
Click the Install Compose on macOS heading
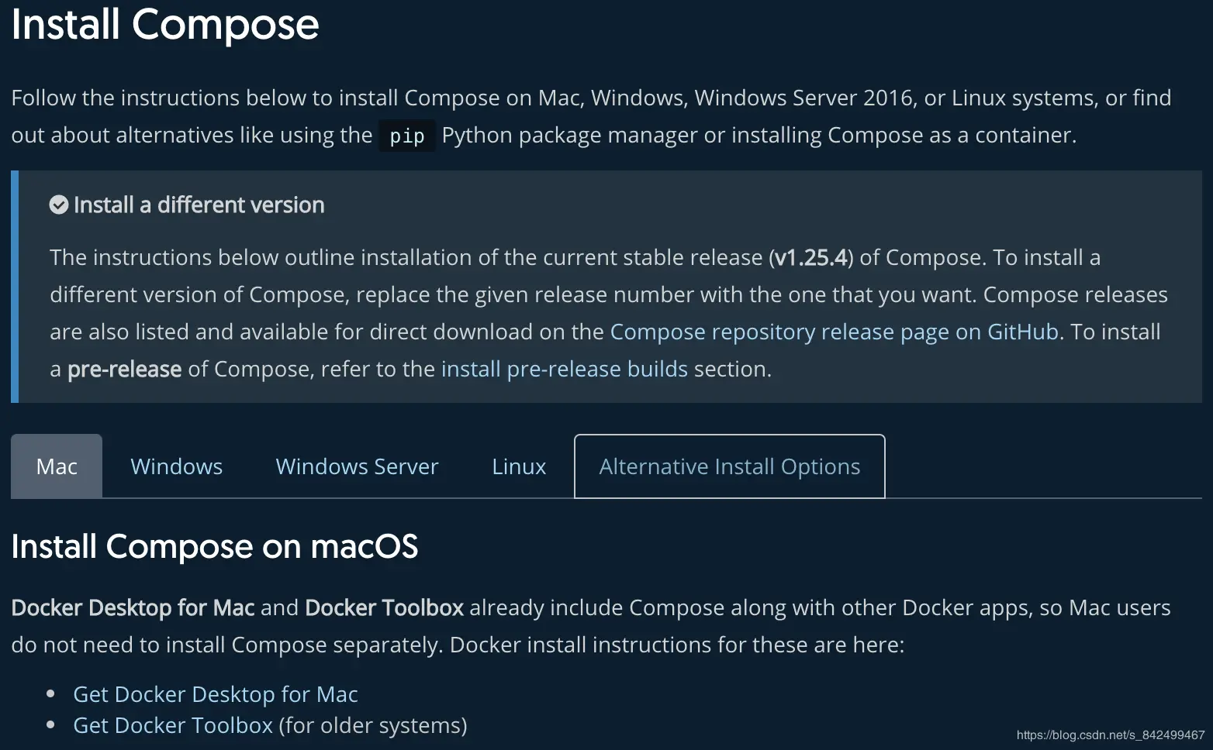pos(214,547)
